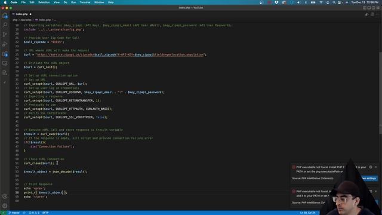382x215 pixels.
Task: Open the Wi-Fi menu bar icon
Action: coord(321,2)
